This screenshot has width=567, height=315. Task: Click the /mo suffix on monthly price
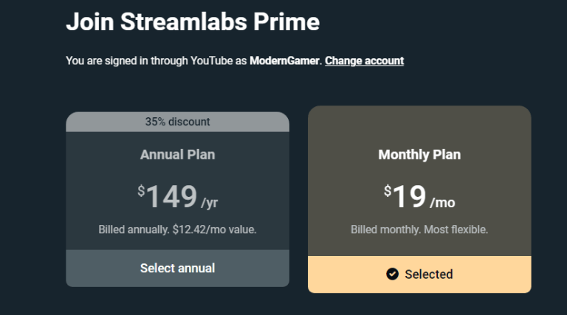pyautogui.click(x=443, y=202)
